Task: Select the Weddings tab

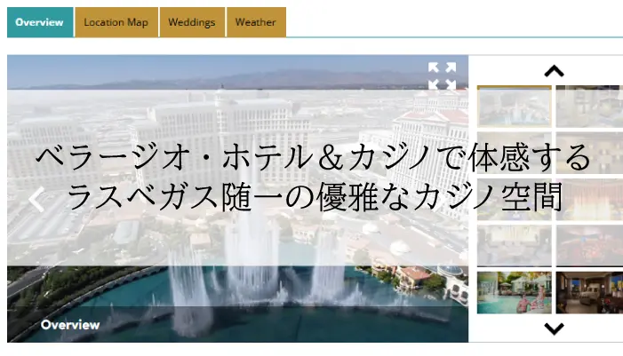Action: [x=192, y=22]
